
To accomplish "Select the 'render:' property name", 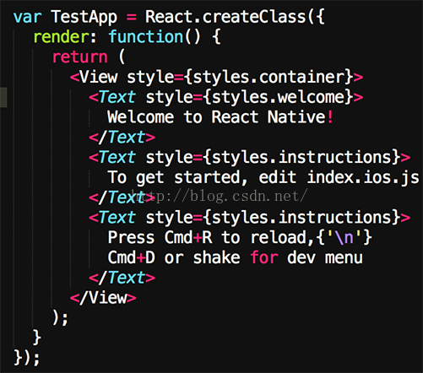I will pos(65,37).
